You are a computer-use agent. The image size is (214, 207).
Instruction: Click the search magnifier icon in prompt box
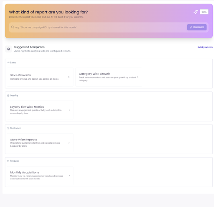[x=13, y=27]
